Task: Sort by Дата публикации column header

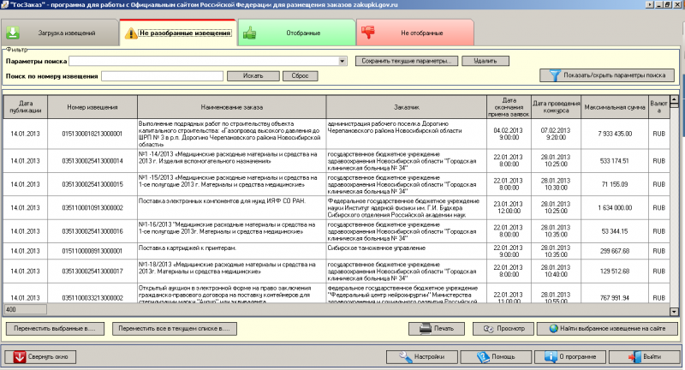Action: (x=26, y=107)
